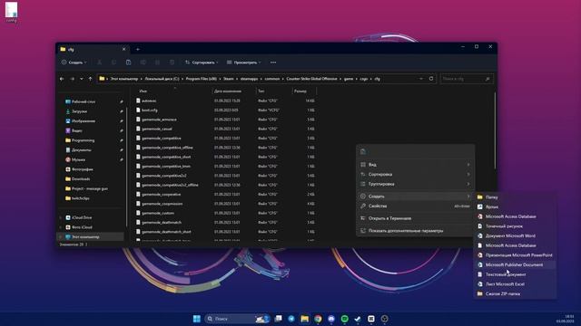Select the autoexec file
Screen dimensions: 581x326
[149, 101]
